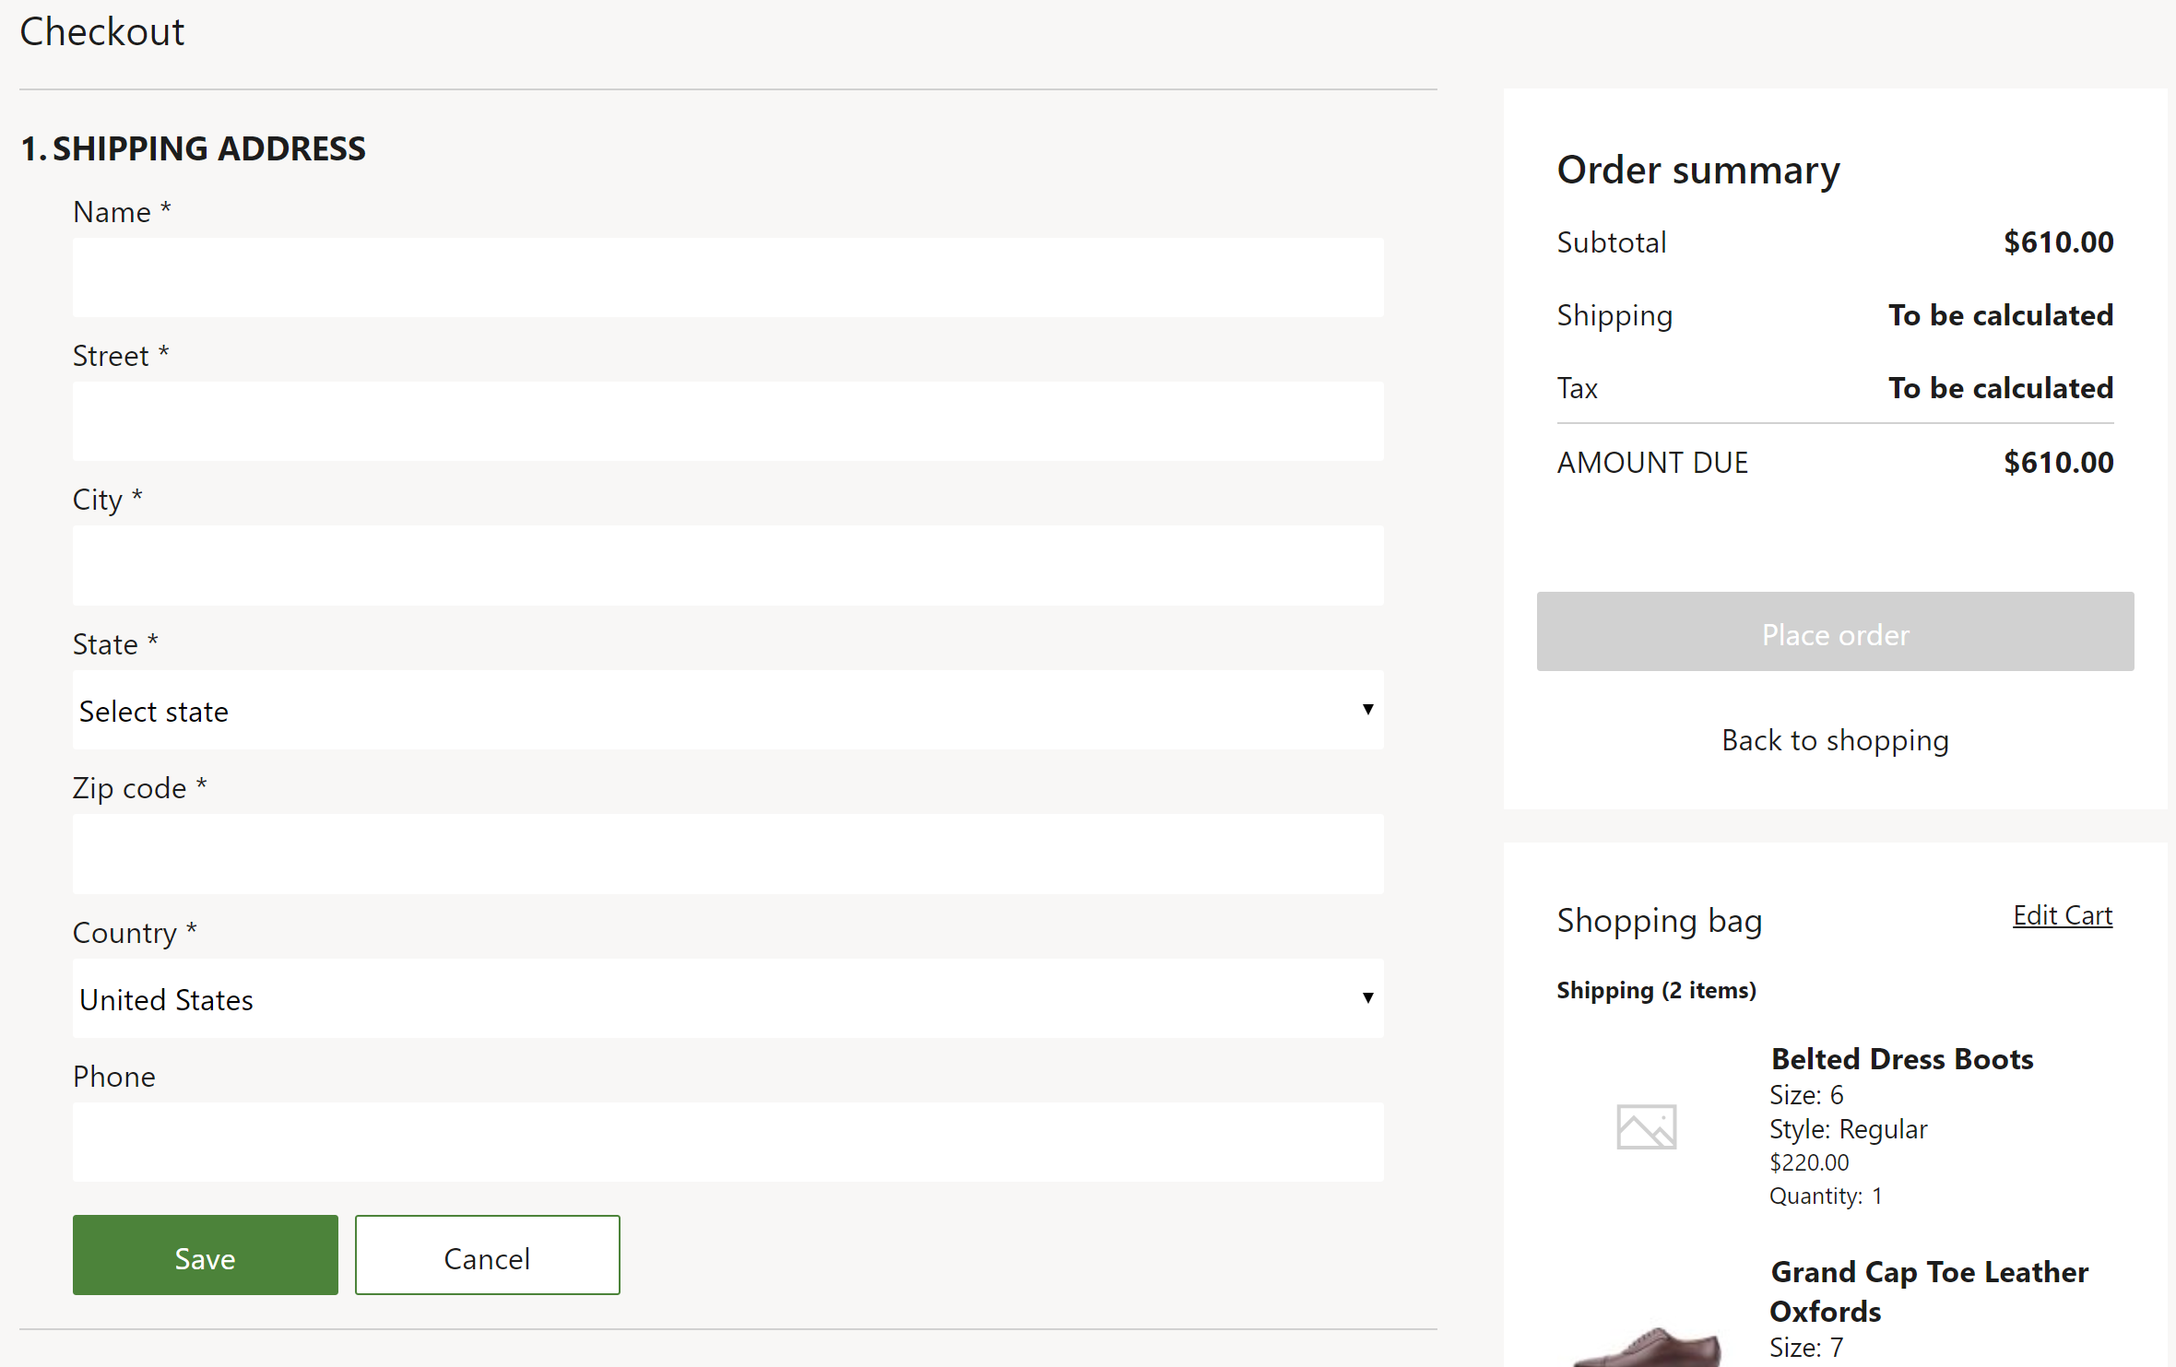Click the Amount Due value display
This screenshot has width=2176, height=1367.
[x=2058, y=460]
